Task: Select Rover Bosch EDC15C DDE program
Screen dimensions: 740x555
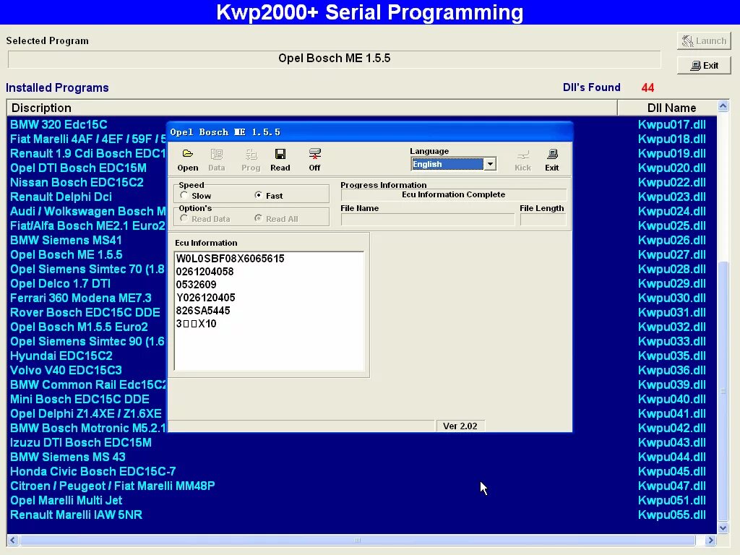Action: tap(85, 312)
